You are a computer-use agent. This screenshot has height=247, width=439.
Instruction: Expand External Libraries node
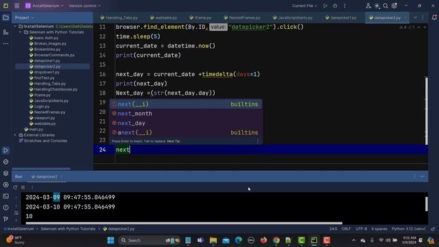click(x=15, y=135)
